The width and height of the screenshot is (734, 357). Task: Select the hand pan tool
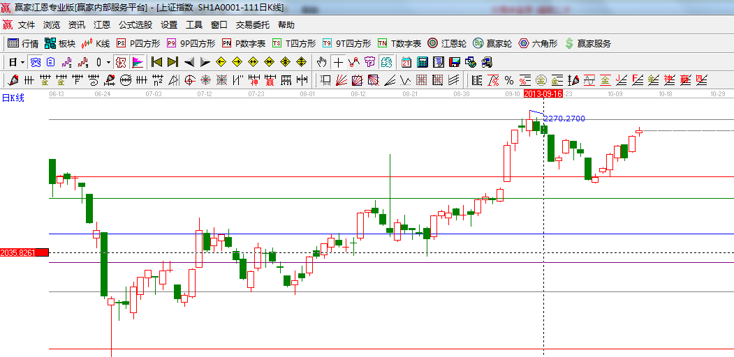(x=321, y=62)
